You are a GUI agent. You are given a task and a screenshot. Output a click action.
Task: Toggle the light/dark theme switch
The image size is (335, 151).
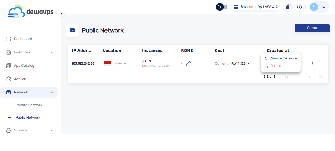coord(222,7)
